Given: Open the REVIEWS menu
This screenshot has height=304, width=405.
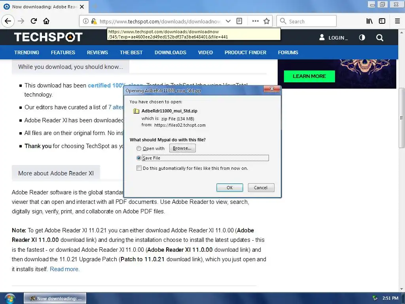Looking at the screenshot, I should [x=97, y=53].
